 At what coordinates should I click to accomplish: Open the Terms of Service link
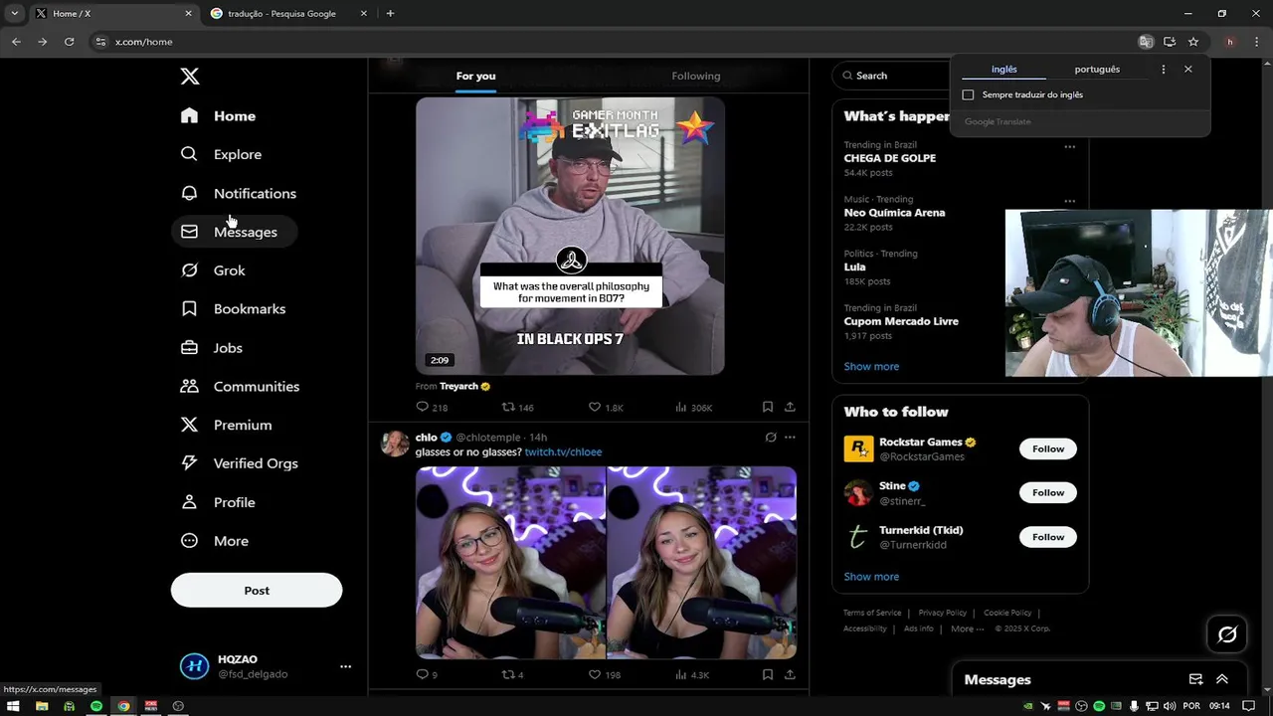pos(872,613)
